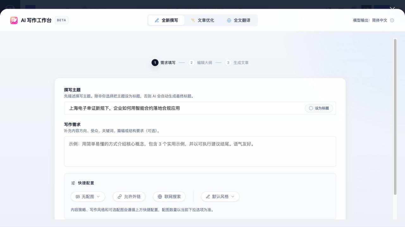
Task: Click the AI 写作工作台 logo icon
Action: (x=14, y=20)
